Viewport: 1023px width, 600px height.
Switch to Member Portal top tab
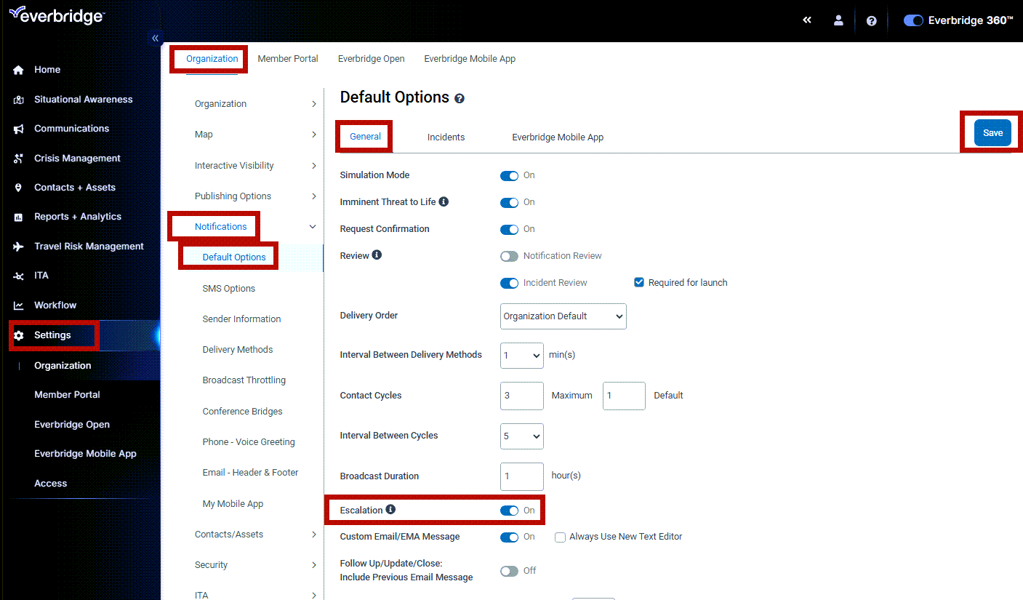click(x=288, y=59)
